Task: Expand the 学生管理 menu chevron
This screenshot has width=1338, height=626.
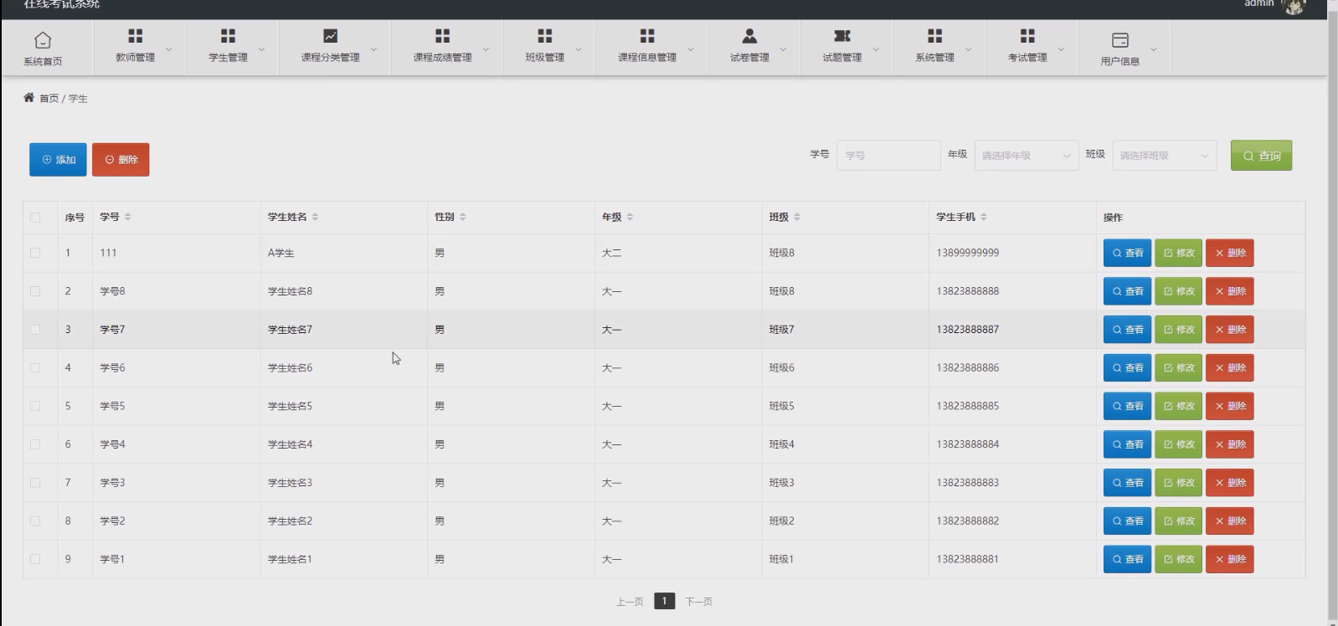Action: [x=261, y=49]
